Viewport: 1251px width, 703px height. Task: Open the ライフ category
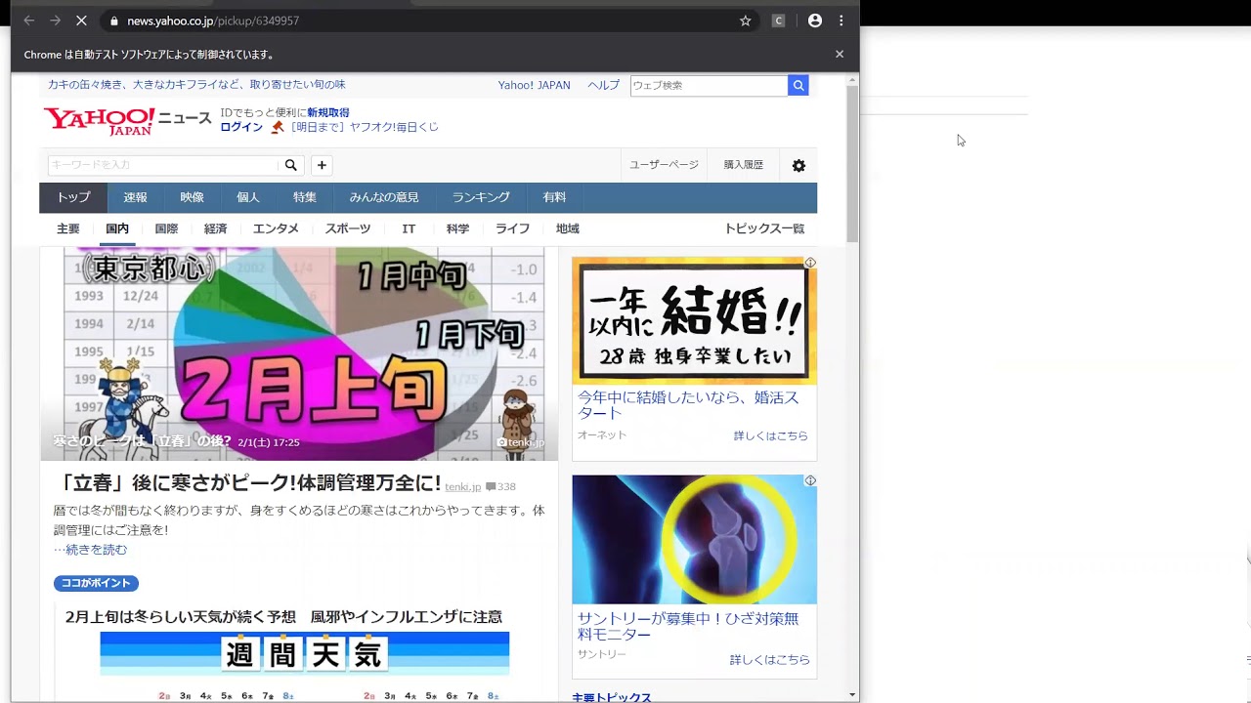512,228
